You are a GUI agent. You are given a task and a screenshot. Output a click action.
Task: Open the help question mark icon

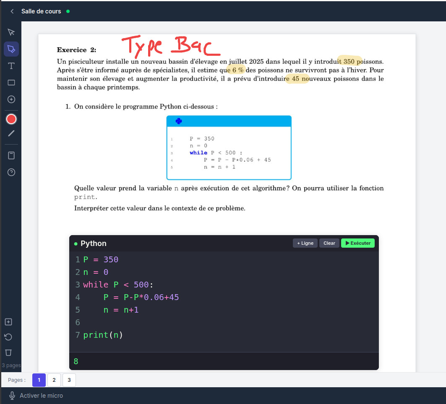[11, 172]
